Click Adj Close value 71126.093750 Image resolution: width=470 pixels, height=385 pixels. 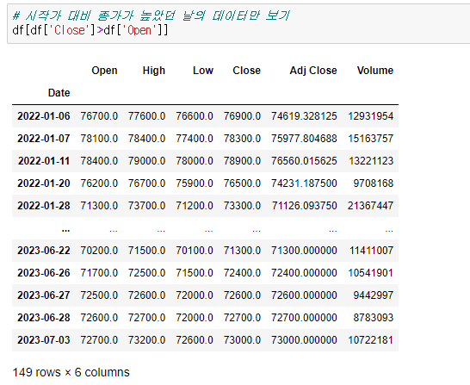click(304, 206)
